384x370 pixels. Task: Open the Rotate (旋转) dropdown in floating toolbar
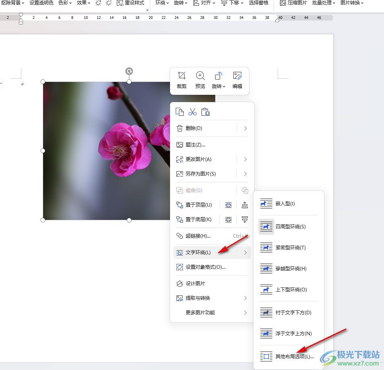[x=218, y=80]
